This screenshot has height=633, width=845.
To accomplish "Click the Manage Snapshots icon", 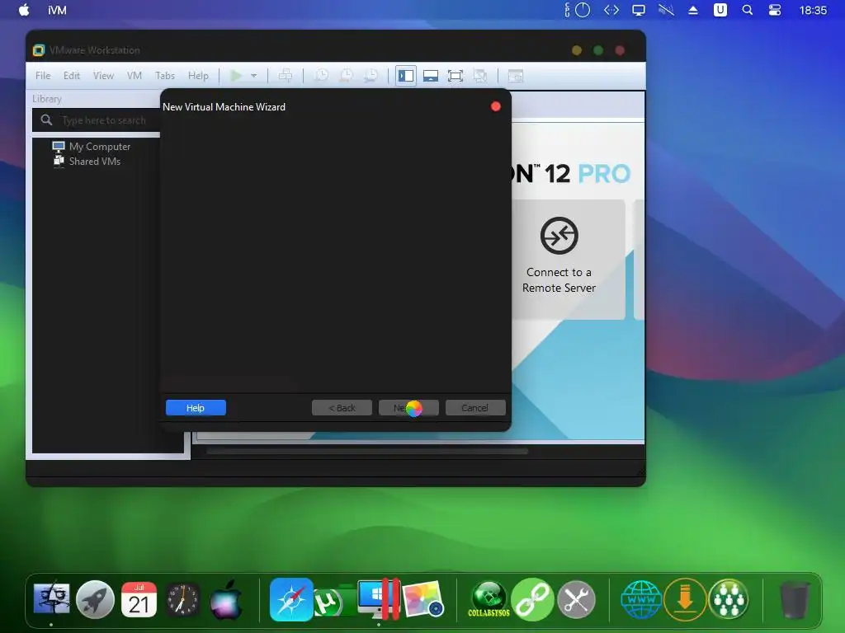I will click(x=371, y=76).
